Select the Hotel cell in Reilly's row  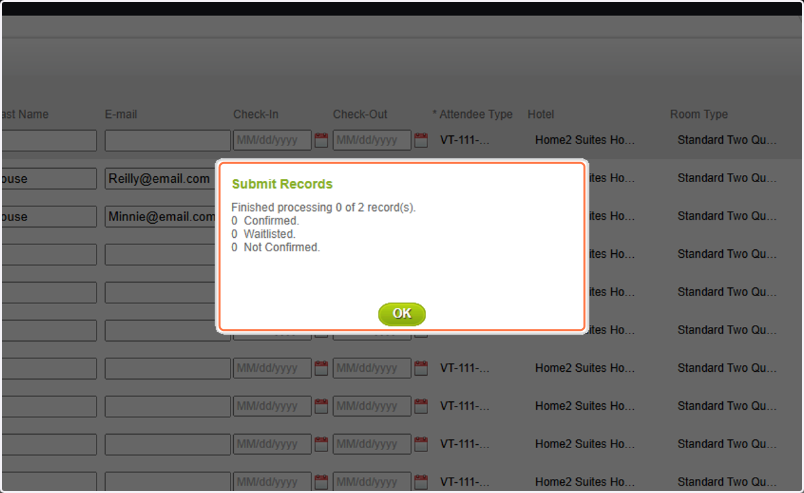click(x=612, y=178)
